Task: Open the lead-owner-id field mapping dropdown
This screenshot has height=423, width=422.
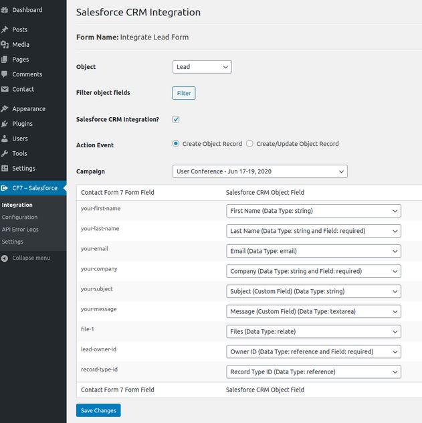Action: (314, 351)
